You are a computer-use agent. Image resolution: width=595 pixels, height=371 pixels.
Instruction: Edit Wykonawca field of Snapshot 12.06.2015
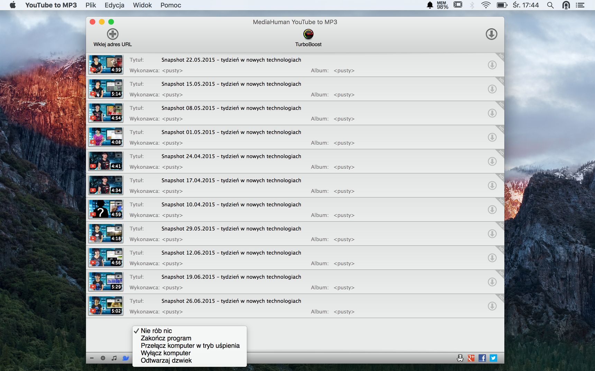click(x=172, y=263)
